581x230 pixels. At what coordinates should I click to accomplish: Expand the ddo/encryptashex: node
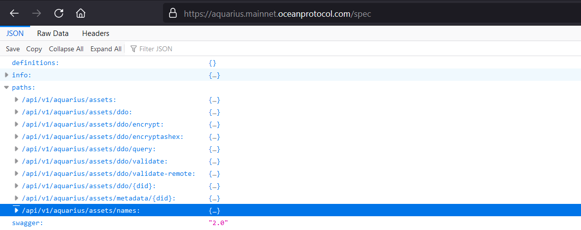pos(16,136)
